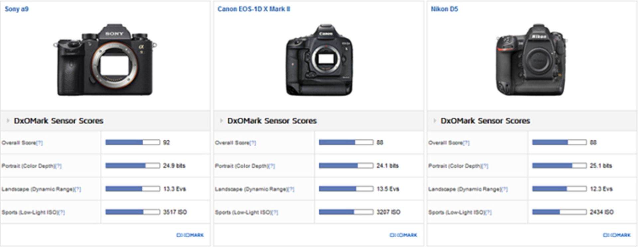Expand Nikon D5 DxOMark Sensor Scores arrow
The image size is (638, 247).
click(435, 121)
